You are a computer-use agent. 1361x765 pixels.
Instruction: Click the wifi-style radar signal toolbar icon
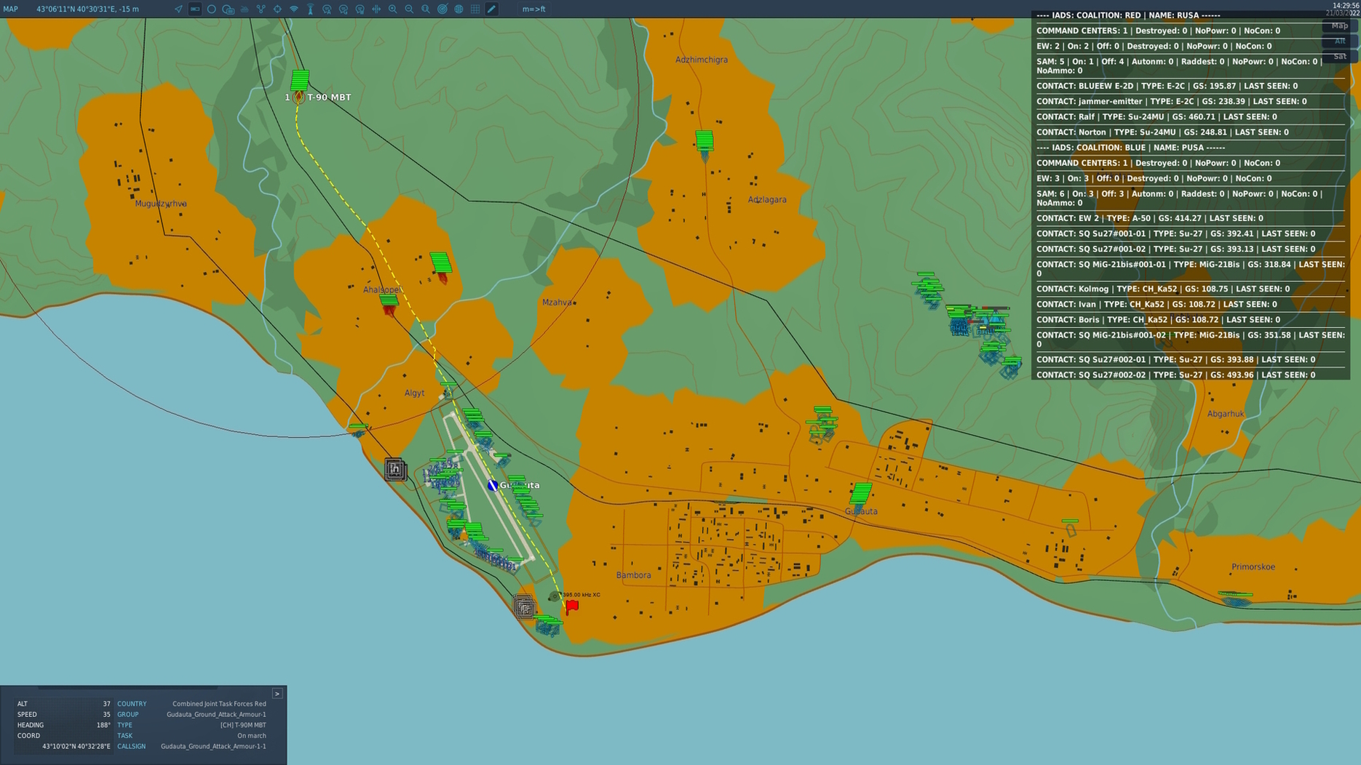tap(294, 9)
